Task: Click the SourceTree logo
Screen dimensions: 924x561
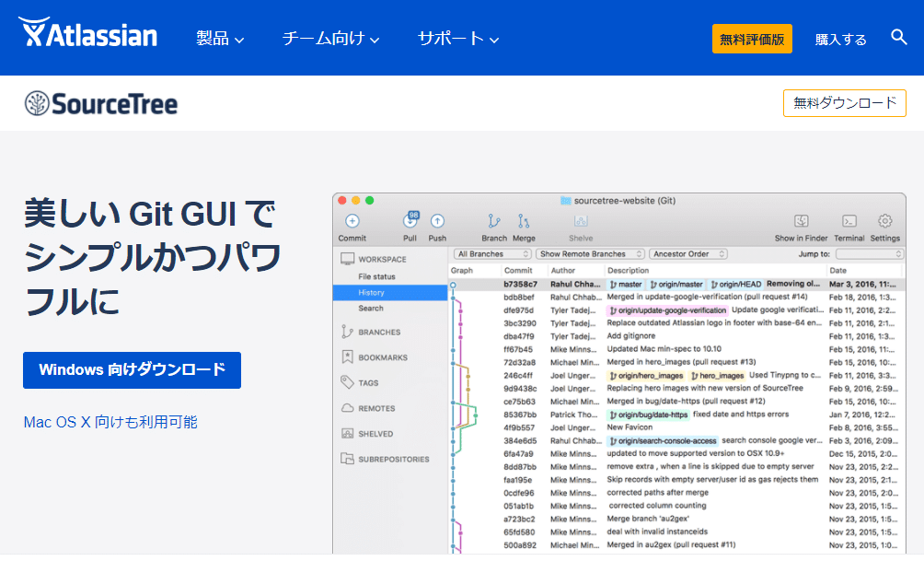Action: coord(100,104)
